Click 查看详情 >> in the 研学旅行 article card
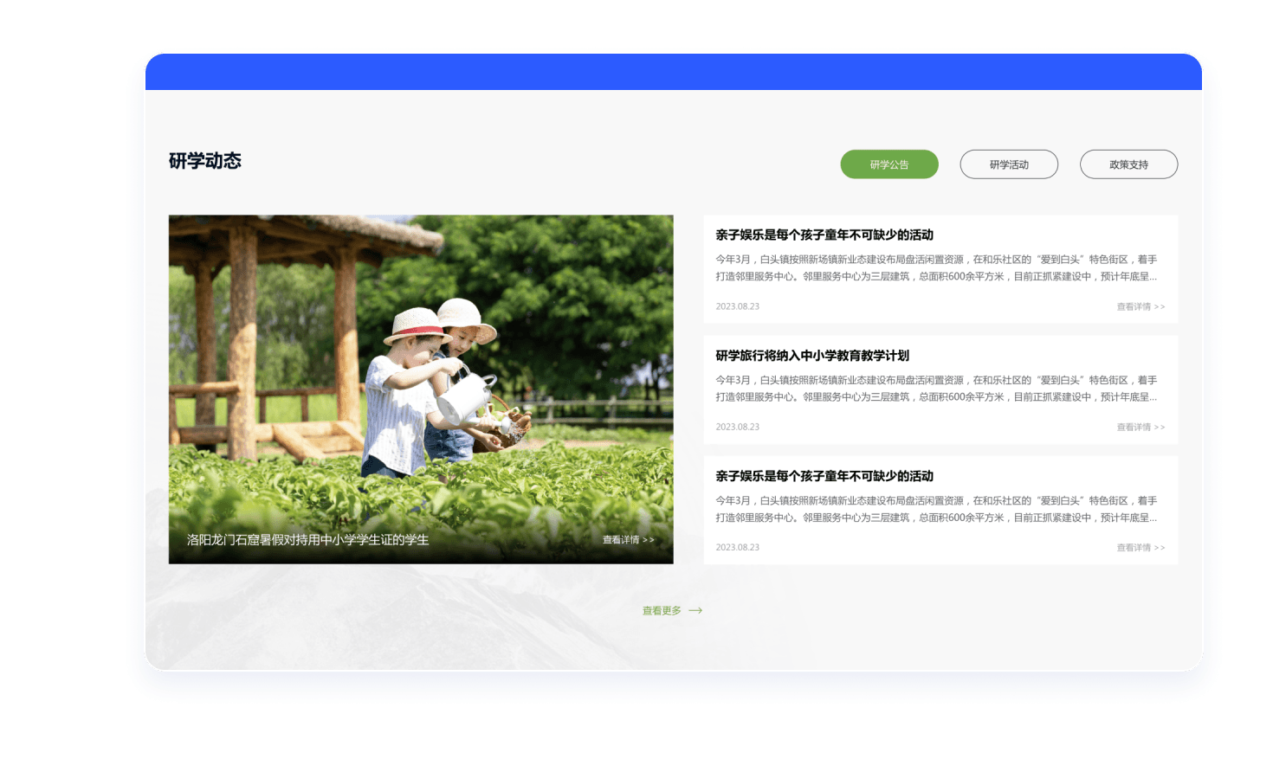Viewport: 1273px width, 772px height. pyautogui.click(x=1140, y=427)
